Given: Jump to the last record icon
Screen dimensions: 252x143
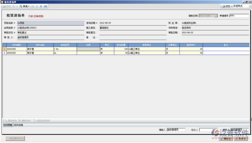Looking at the screenshot, I should point(45,6).
